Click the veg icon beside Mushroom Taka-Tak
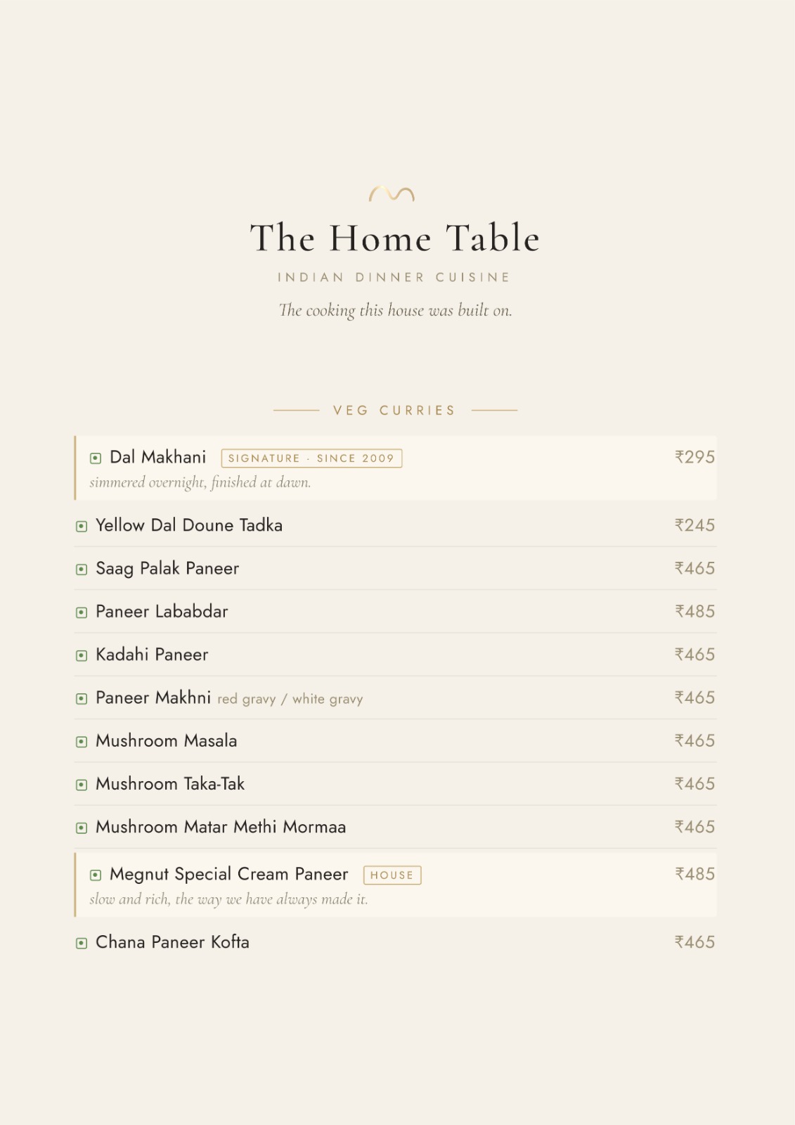 pyautogui.click(x=82, y=785)
